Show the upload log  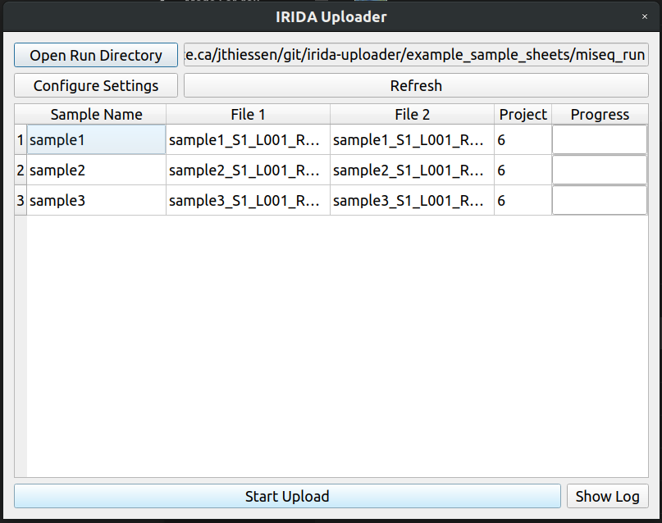click(607, 496)
